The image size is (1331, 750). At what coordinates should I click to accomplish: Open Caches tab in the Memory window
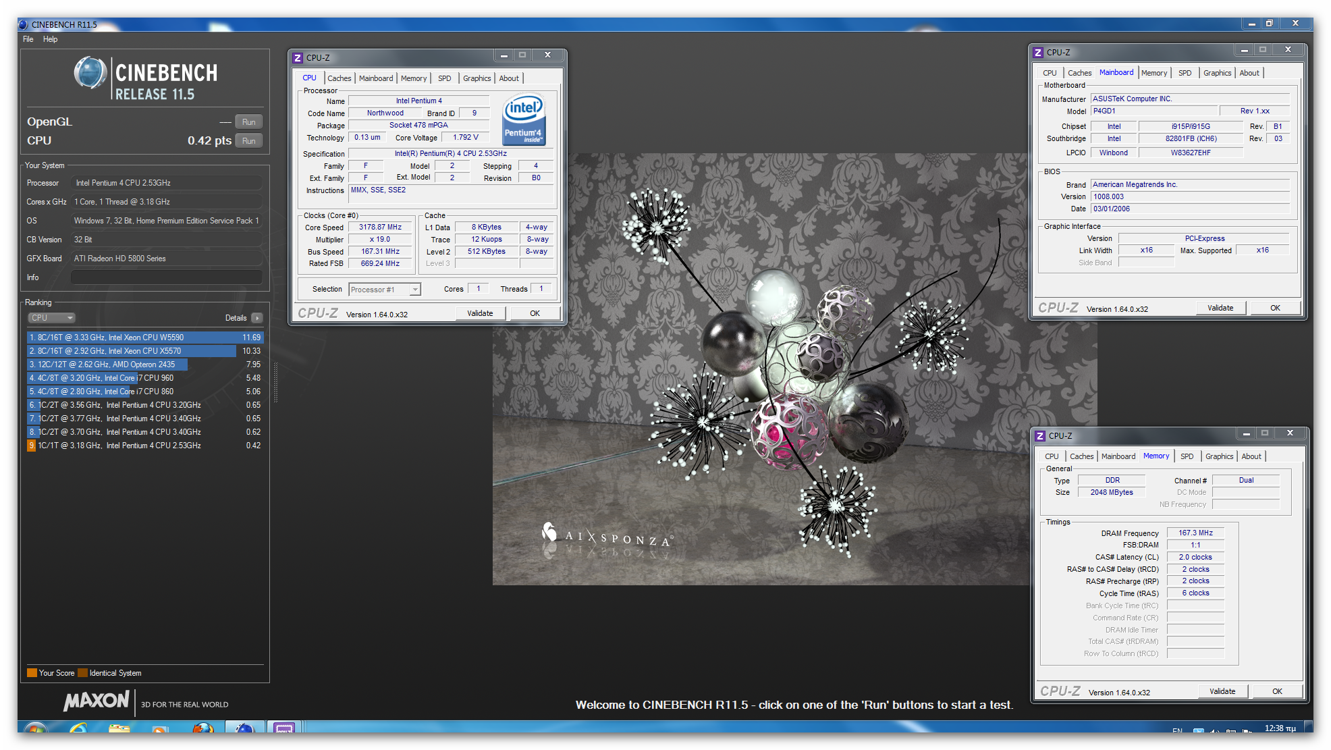click(1082, 456)
